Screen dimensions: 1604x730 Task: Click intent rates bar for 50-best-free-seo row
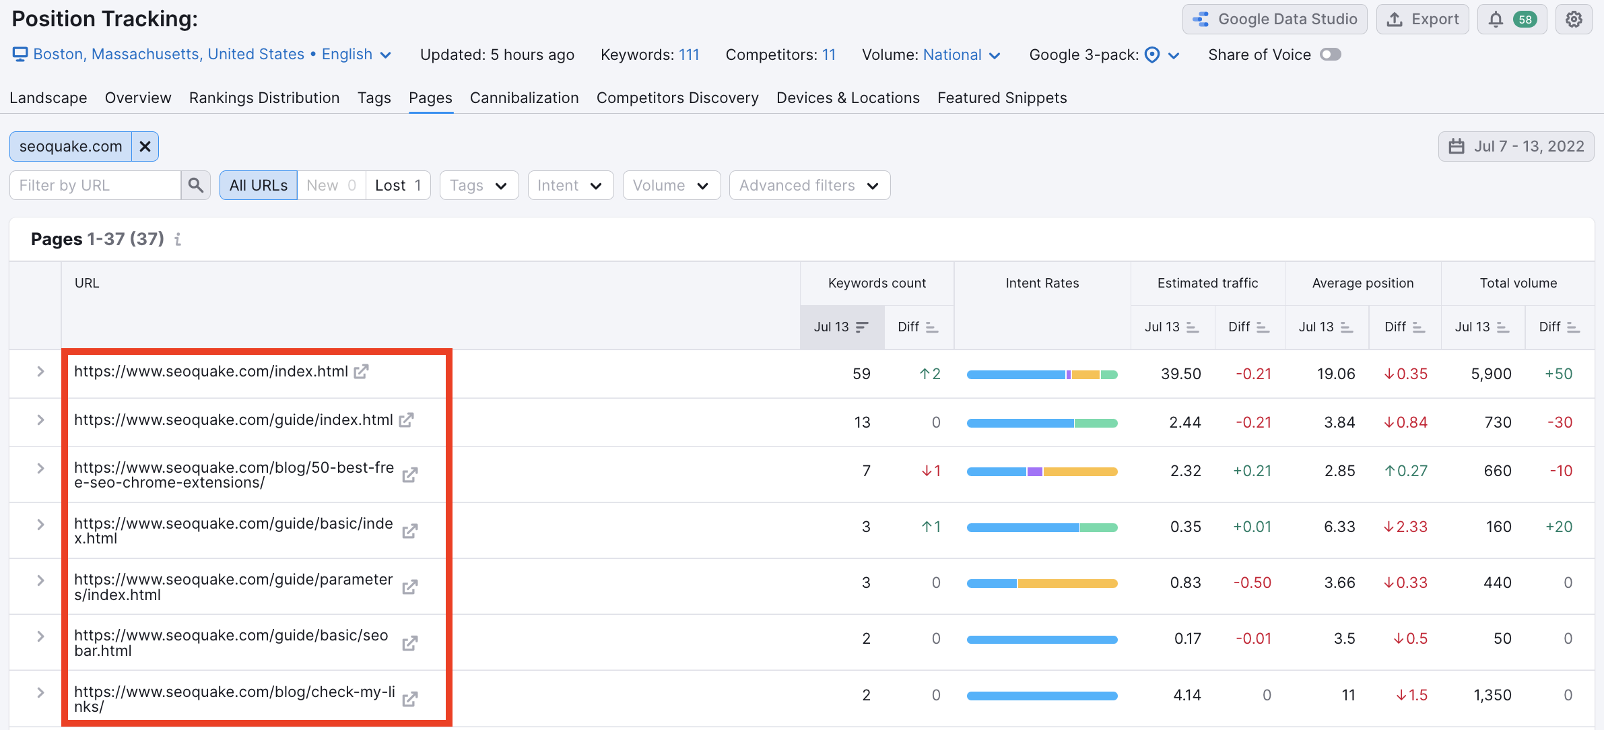tap(1042, 471)
